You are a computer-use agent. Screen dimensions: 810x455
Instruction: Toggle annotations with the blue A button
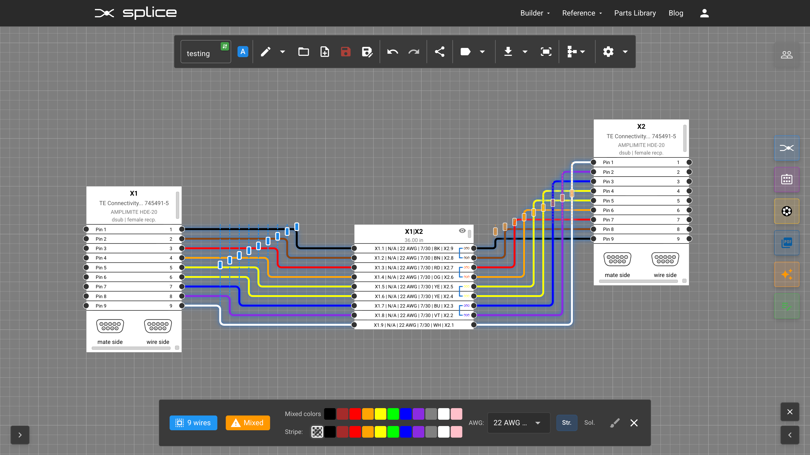(243, 52)
